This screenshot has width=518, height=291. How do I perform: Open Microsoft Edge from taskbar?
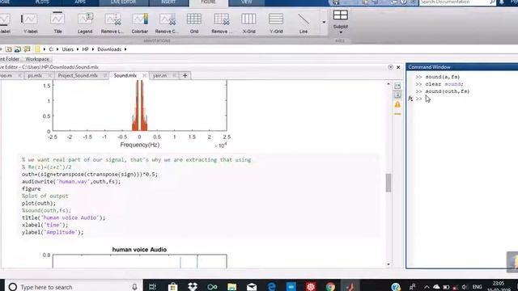pyautogui.click(x=272, y=287)
